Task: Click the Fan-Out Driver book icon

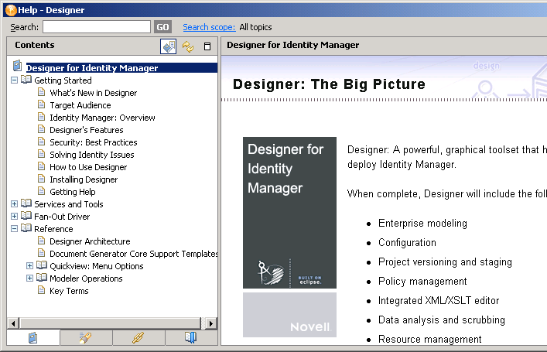Action: point(26,216)
